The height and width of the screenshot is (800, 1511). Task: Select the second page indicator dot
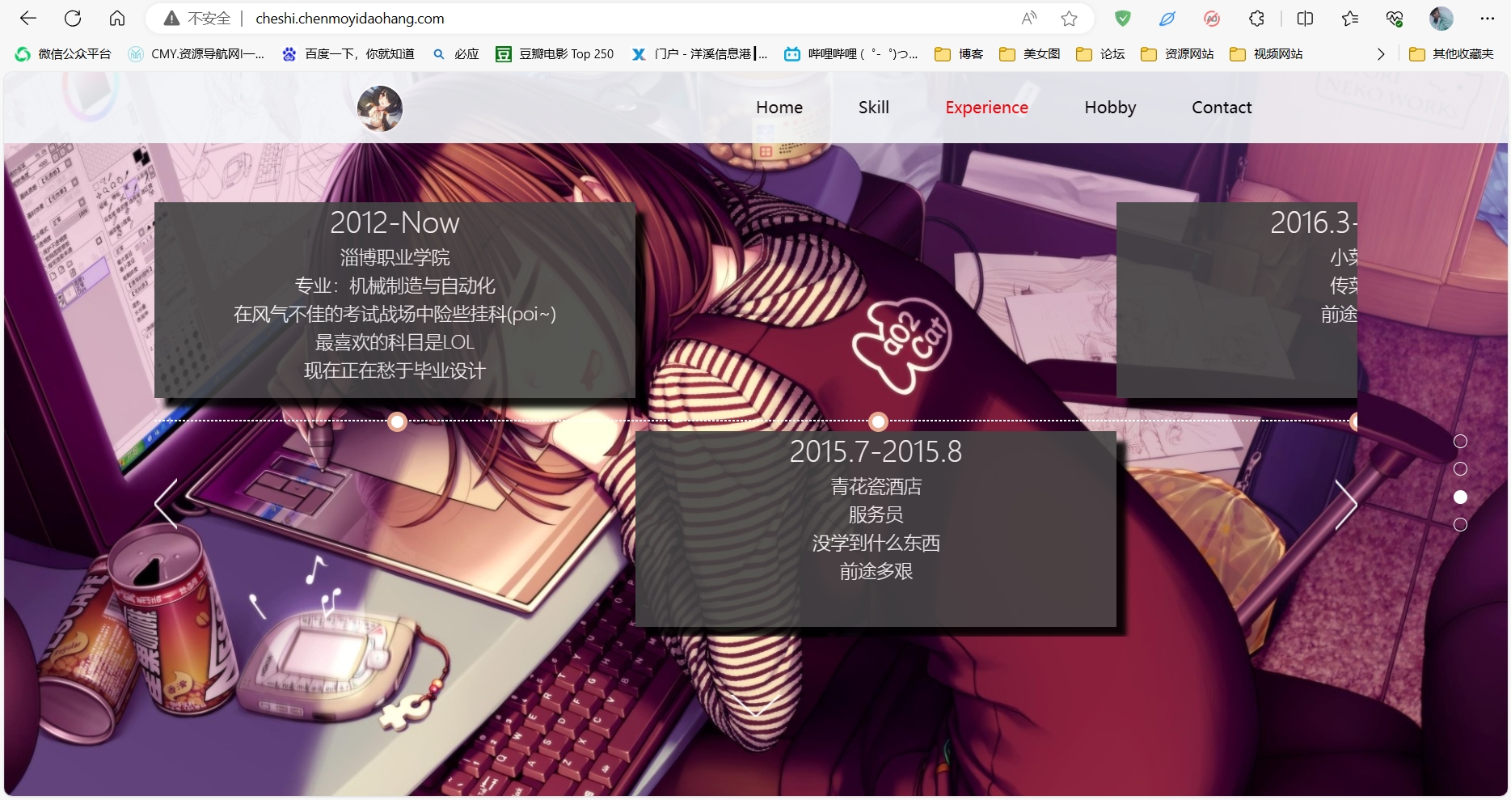coord(1460,469)
